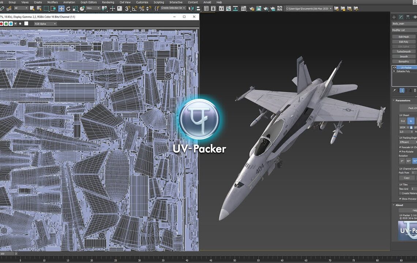The width and height of the screenshot is (417, 263).
Task: Uncheck Rescale UV Charts
Action: coord(400,147)
